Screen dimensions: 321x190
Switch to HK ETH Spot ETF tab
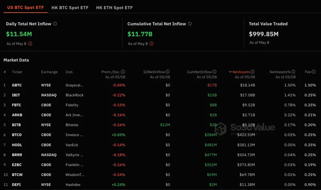tap(114, 8)
